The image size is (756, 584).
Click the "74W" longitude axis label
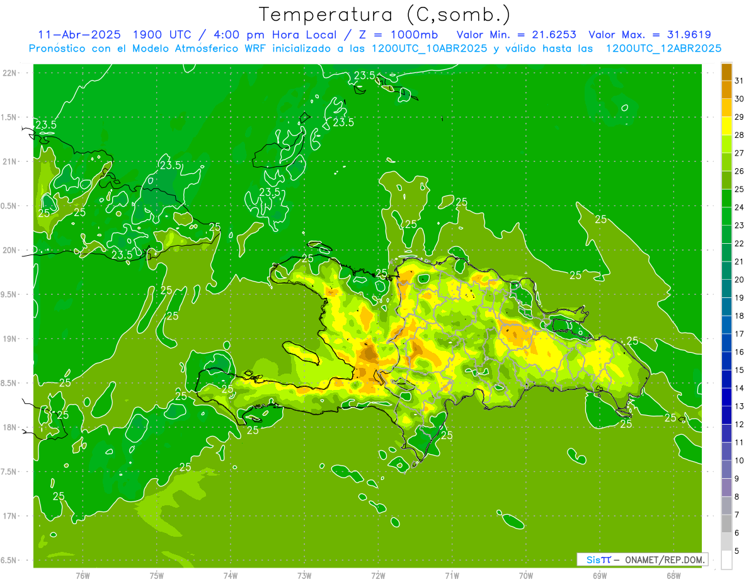click(231, 576)
